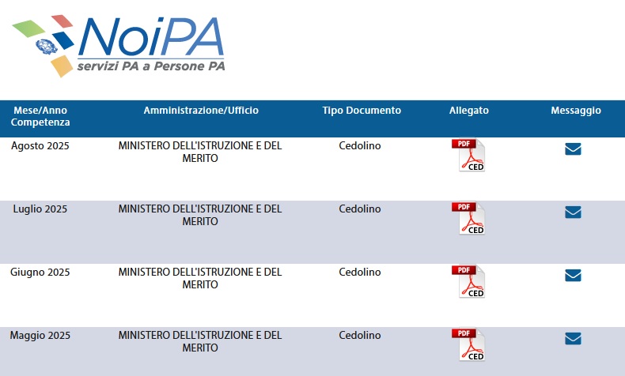The image size is (625, 376).
Task: Click the Messaggio column header
Action: [576, 111]
